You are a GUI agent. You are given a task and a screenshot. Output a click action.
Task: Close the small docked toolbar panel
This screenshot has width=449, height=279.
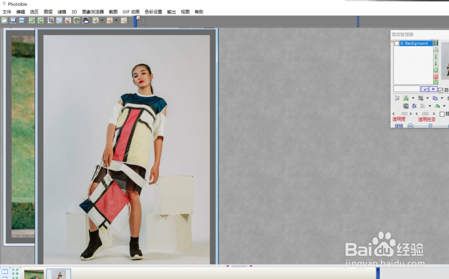(139, 18)
